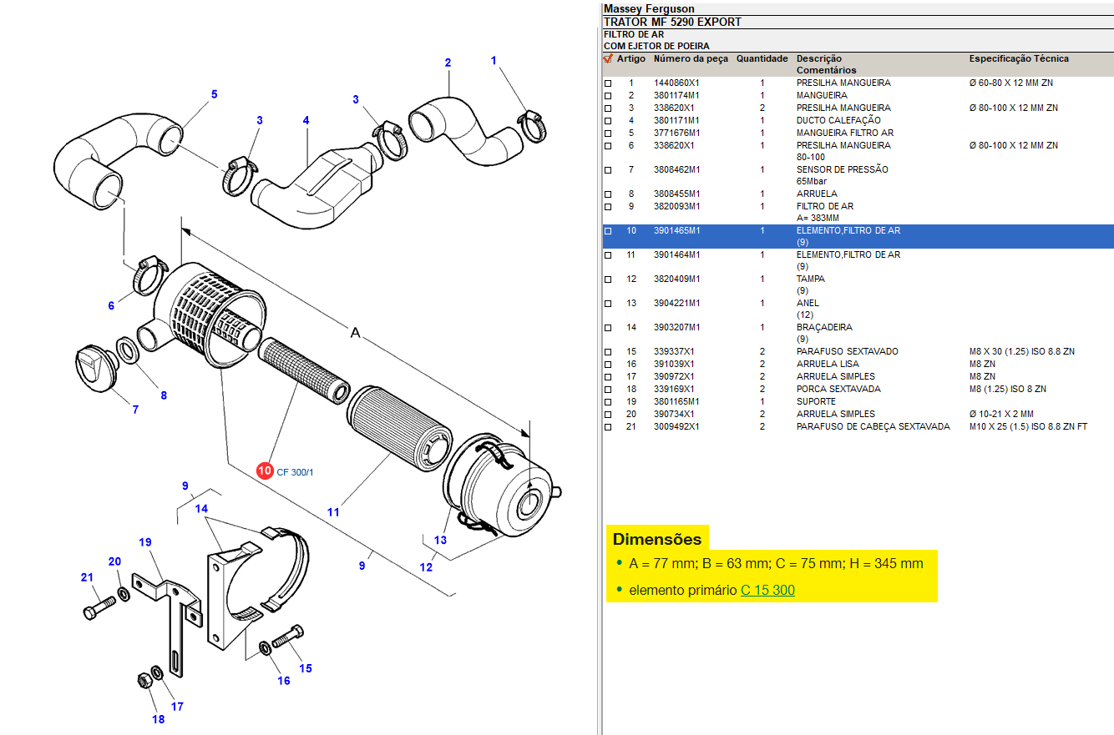Click the red checkmark icon in table header
Viewport: 1114px width, 735px height.
click(x=608, y=58)
